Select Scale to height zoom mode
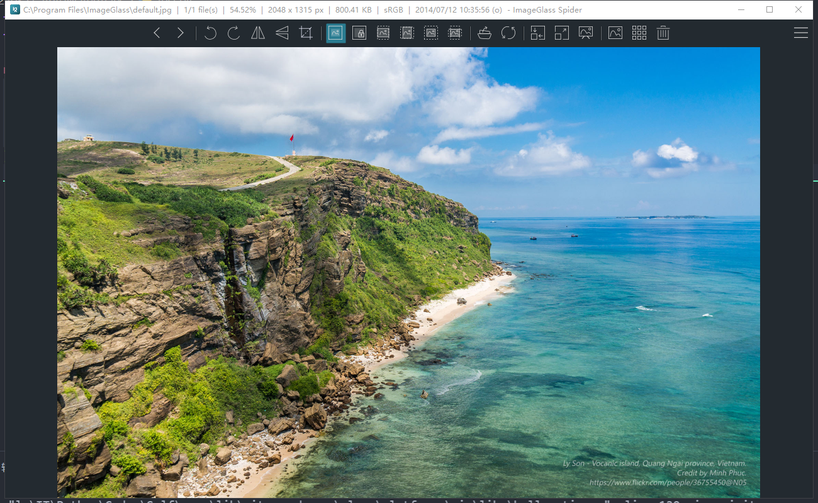Viewport: 818px width, 503px height. pos(407,33)
